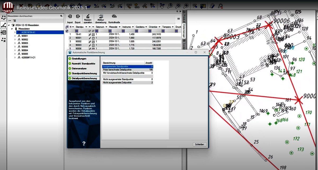The height and width of the screenshot is (170, 318).
Task: Click station point 90003 on the map
Action: pos(219,41)
